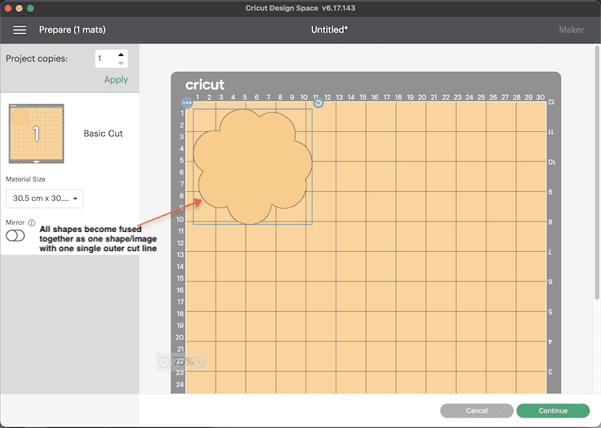This screenshot has width=601, height=428.
Task: Zoom out of the mat preview
Action: tap(164, 362)
